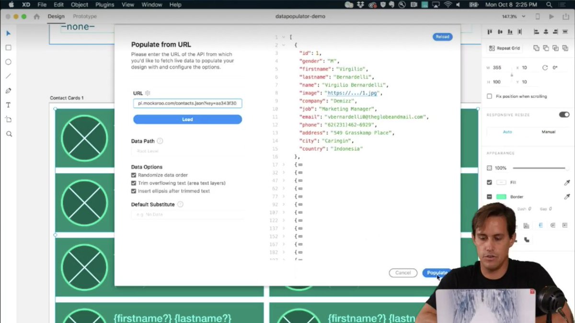Collapse the JSON array at line 1

point(284,37)
